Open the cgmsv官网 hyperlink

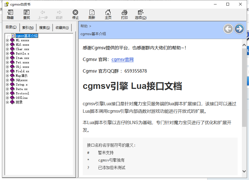123,60
